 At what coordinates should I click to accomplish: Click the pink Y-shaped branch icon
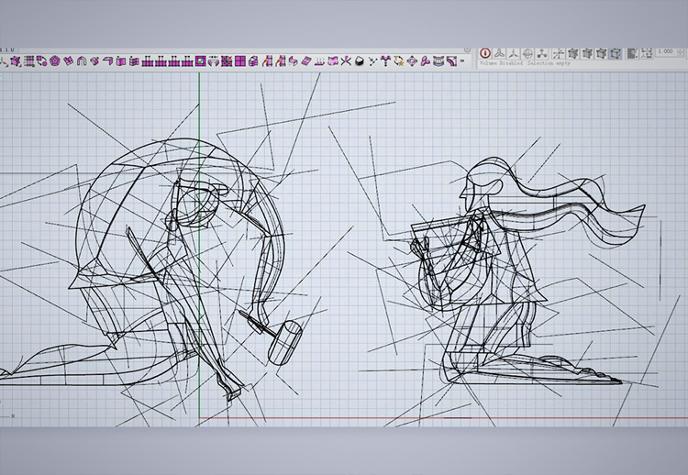pos(386,61)
